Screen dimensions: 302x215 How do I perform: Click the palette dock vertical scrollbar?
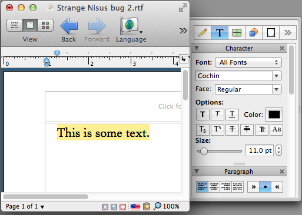pos(291,70)
